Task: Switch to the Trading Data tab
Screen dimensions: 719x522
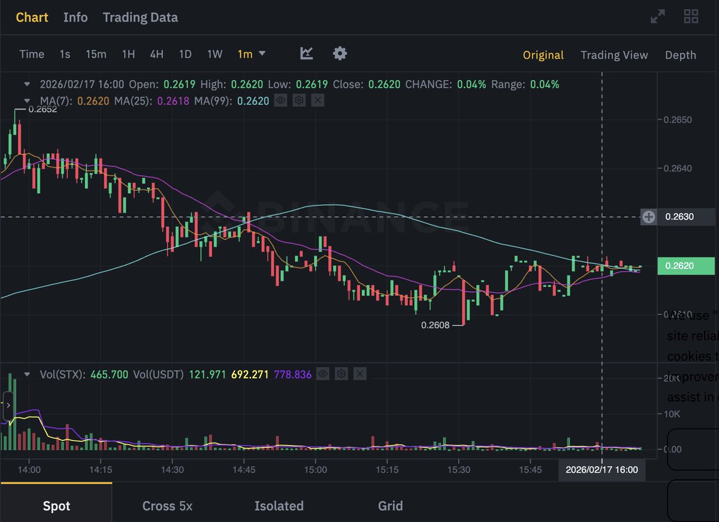Action: click(140, 17)
